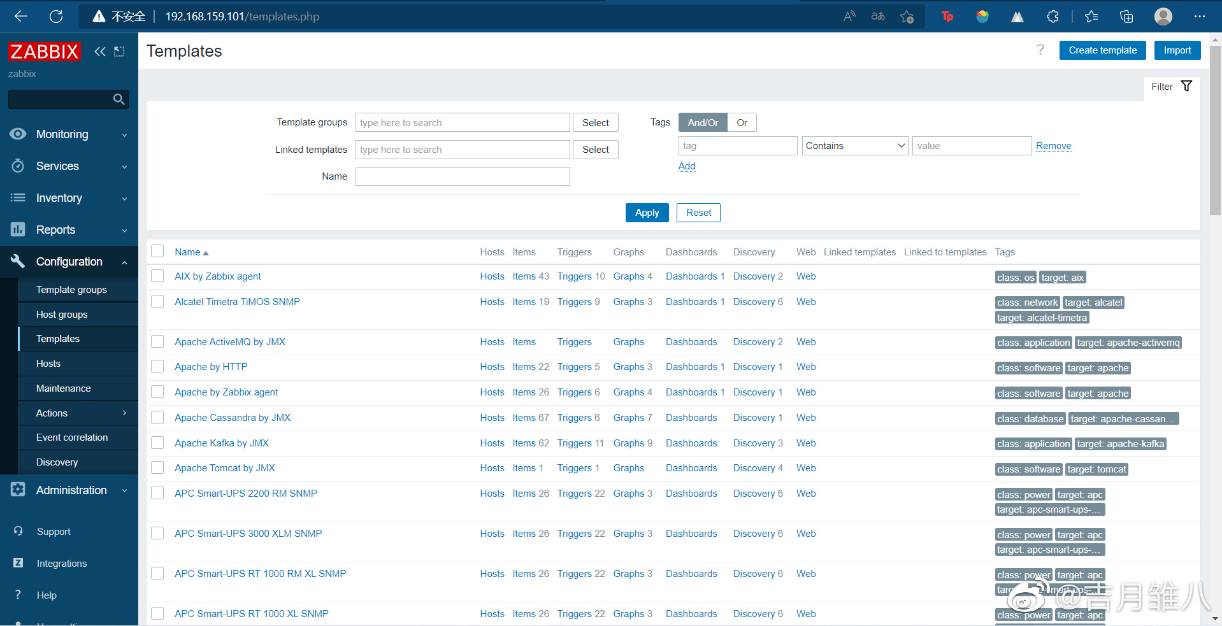Toggle sidebar compact view icon
Viewport: 1222px width, 626px height.
click(119, 52)
